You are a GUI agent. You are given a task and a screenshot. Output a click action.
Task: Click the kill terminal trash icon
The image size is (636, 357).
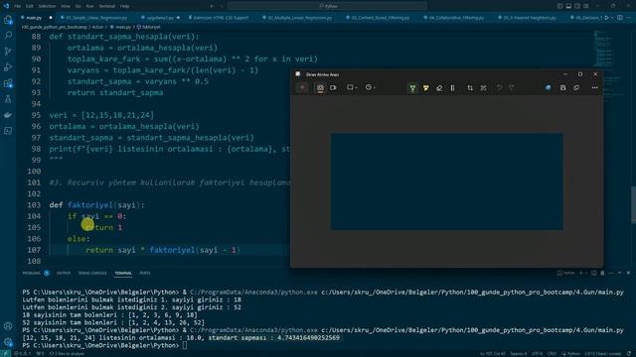602,274
